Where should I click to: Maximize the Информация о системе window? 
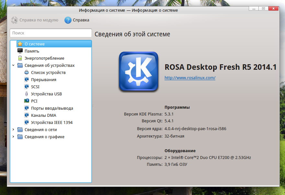coord(263,8)
